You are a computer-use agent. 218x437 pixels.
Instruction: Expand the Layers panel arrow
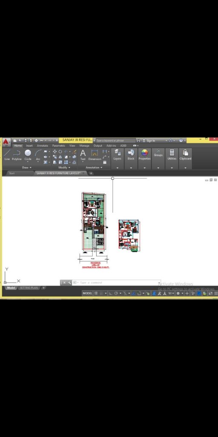tap(118, 168)
